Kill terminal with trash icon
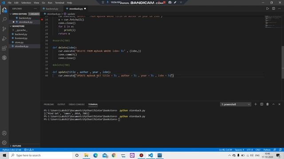 click(267, 104)
